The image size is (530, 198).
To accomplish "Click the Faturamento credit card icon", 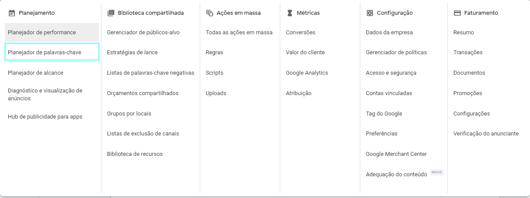I will [x=457, y=13].
